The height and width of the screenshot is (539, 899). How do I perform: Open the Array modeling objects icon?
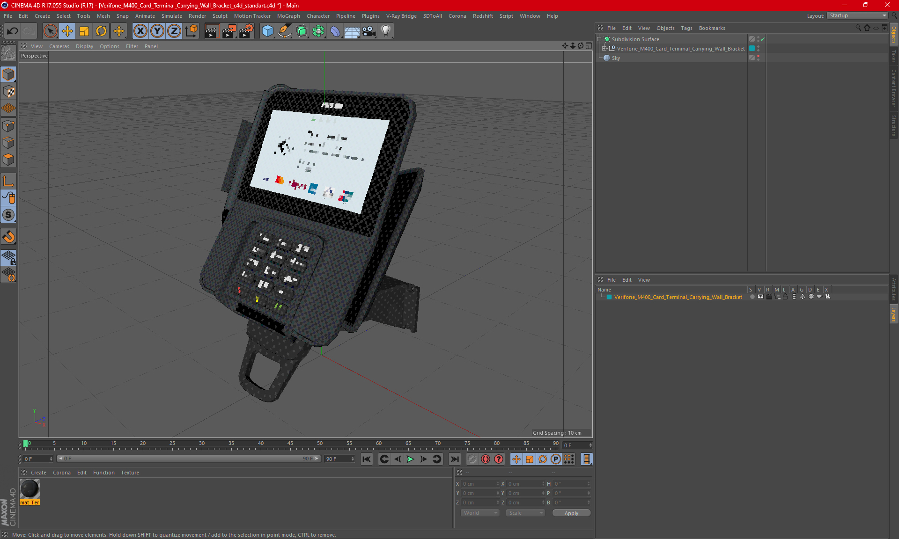[x=318, y=31]
